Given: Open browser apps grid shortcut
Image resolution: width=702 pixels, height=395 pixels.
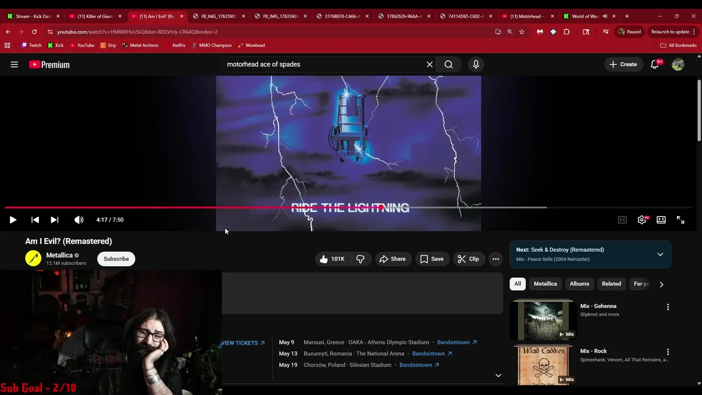Looking at the screenshot, I should (x=7, y=46).
